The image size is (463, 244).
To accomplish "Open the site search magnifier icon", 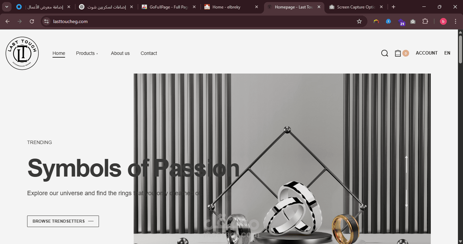I will click(x=384, y=53).
